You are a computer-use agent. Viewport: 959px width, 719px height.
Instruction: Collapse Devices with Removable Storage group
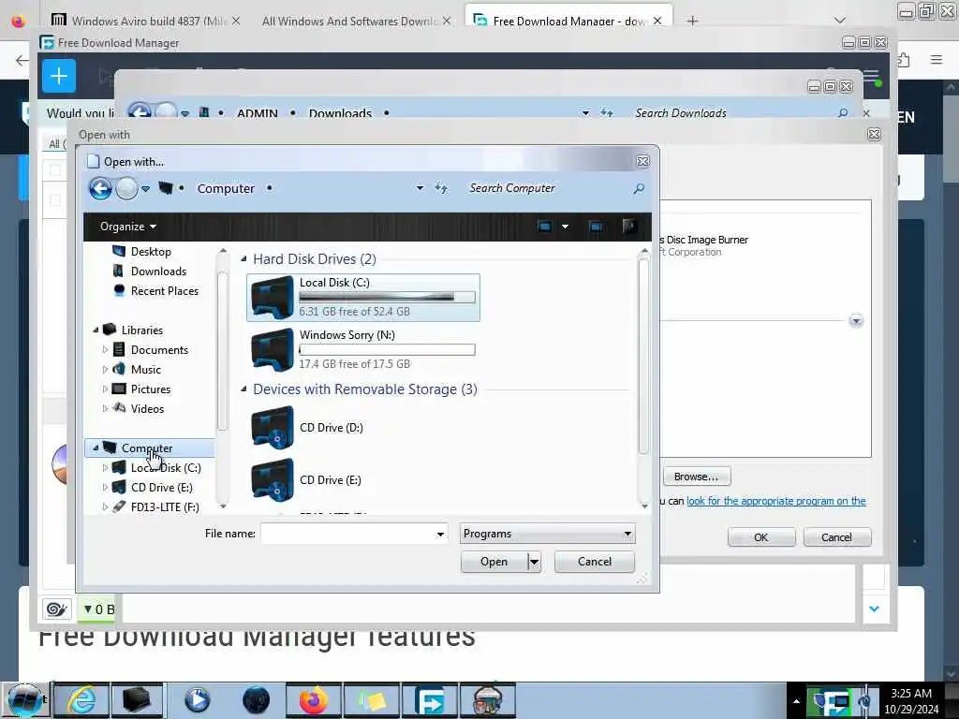(244, 389)
